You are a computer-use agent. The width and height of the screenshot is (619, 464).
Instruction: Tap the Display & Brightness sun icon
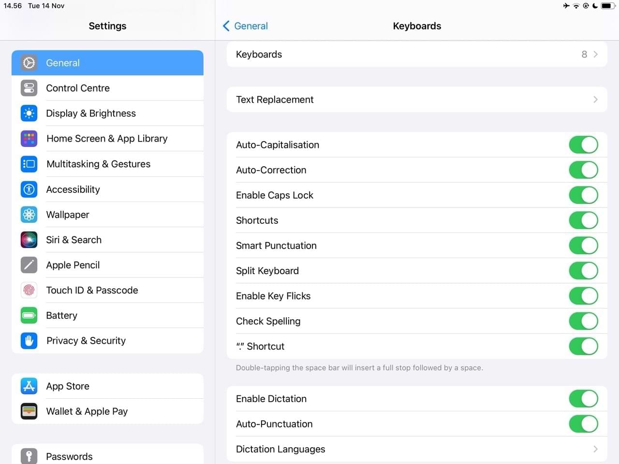point(29,113)
